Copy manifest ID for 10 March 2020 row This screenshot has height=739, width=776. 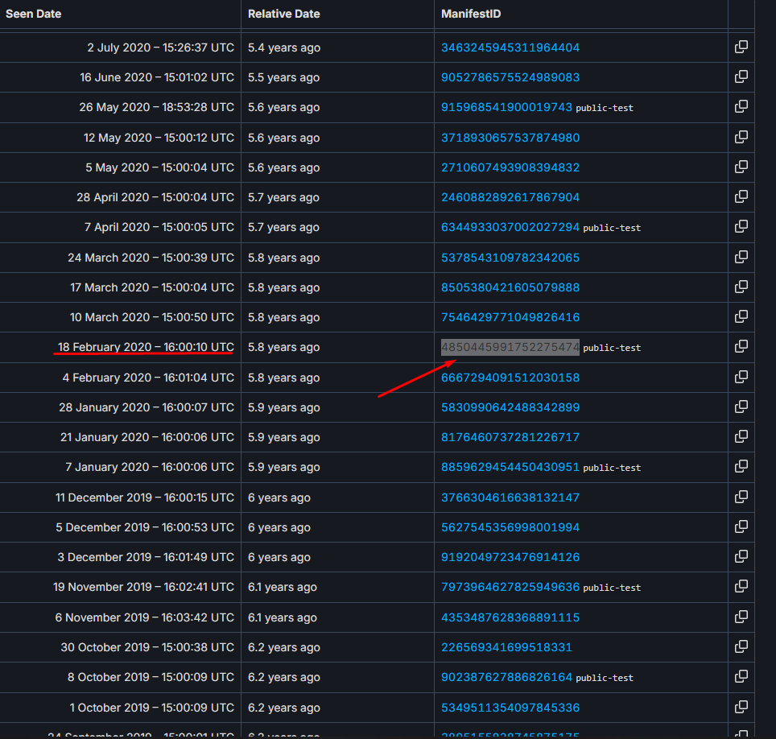(741, 317)
